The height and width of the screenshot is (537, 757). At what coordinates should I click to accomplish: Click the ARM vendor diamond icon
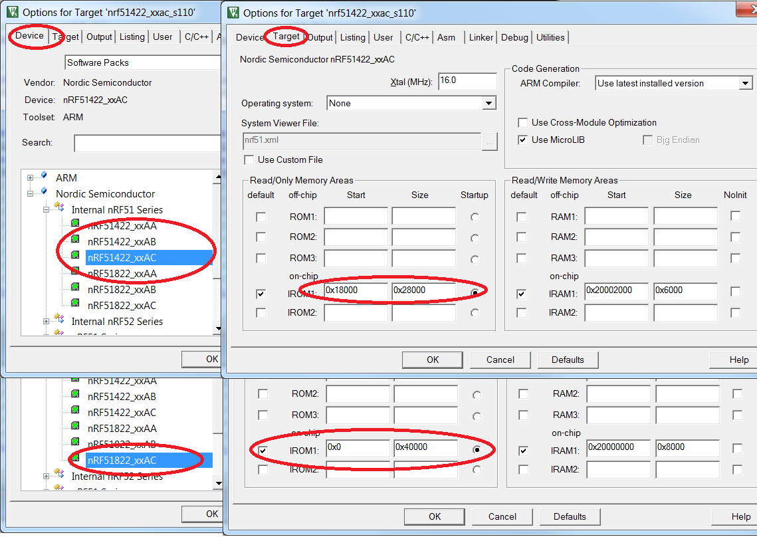[x=45, y=175]
